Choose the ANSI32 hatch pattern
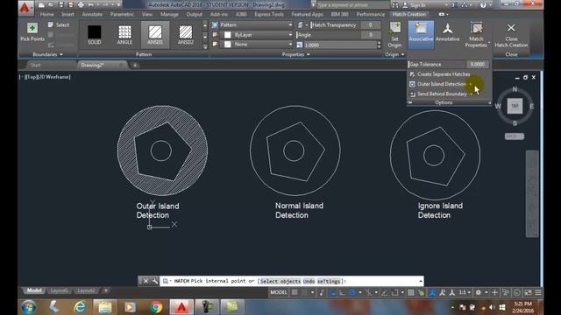561x315 pixels. (186, 35)
